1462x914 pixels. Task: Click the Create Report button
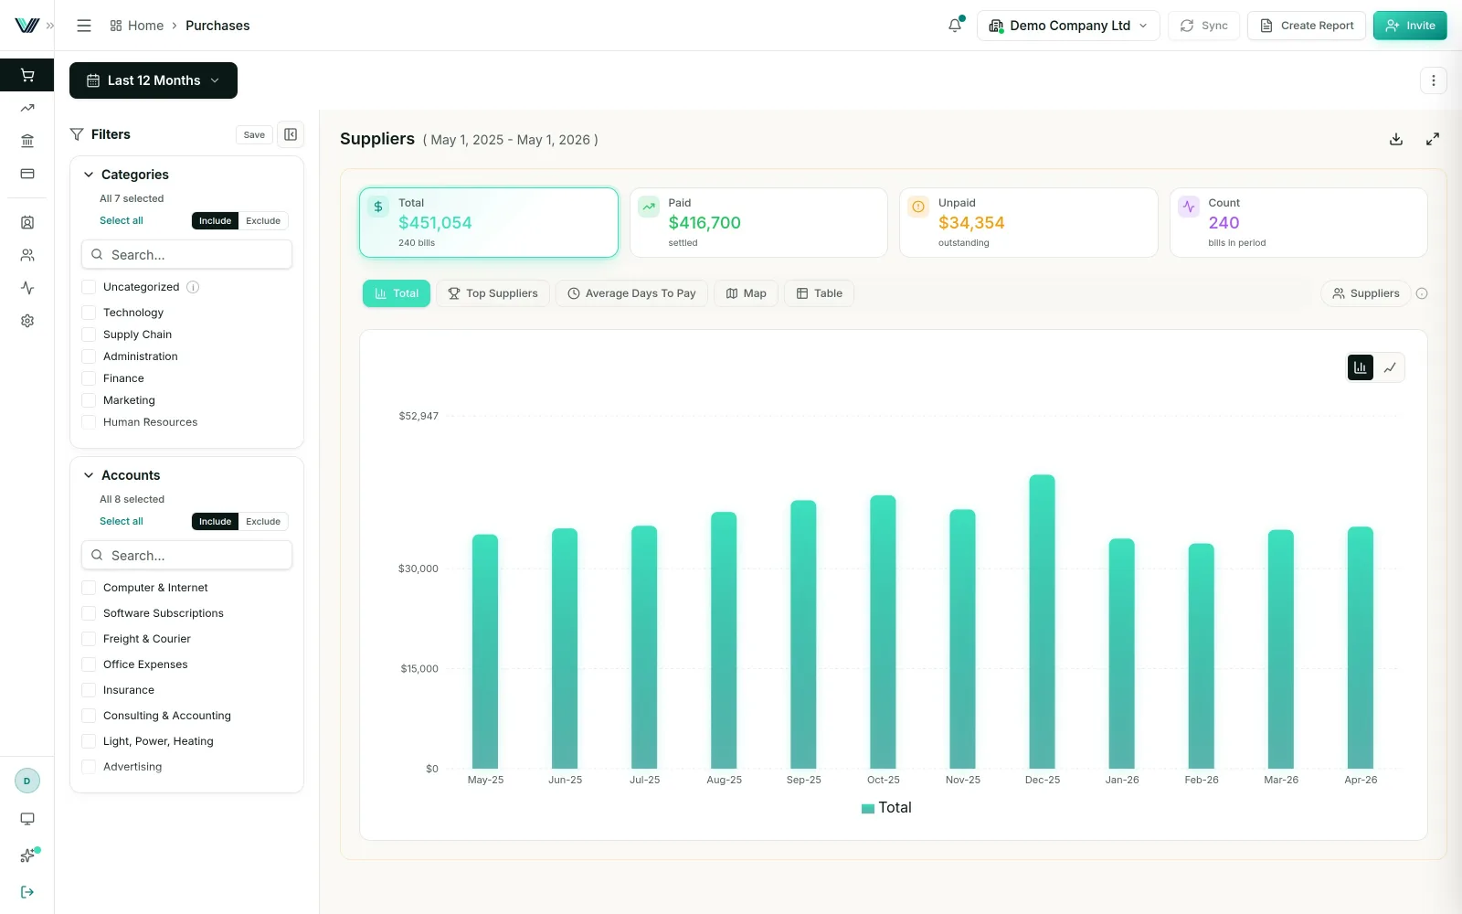(x=1307, y=26)
